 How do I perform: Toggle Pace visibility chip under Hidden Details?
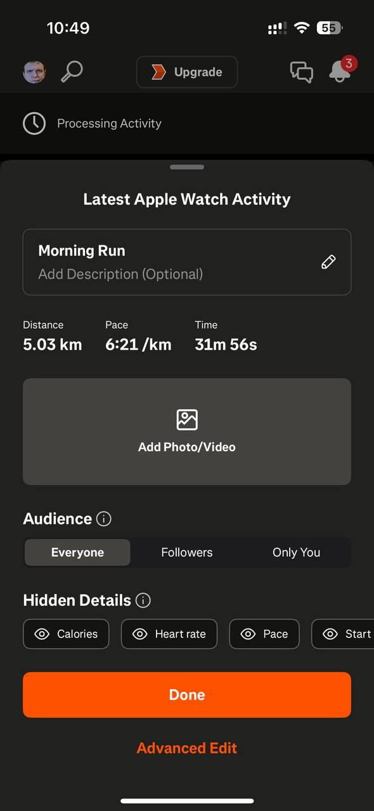[264, 634]
